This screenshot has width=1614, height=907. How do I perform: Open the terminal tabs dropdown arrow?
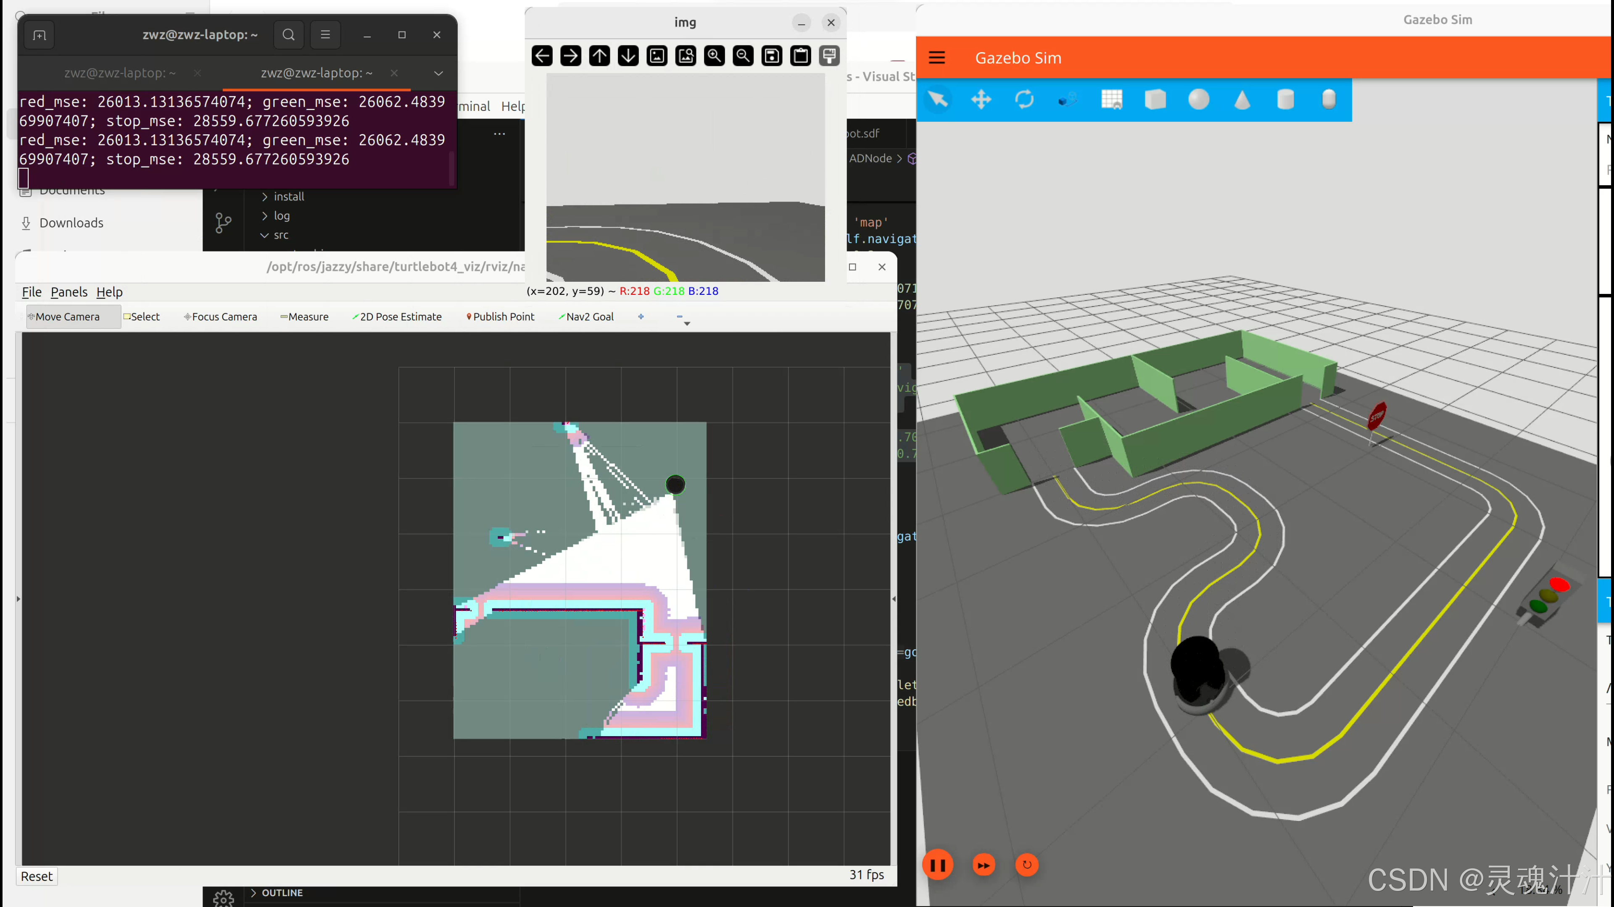[438, 73]
